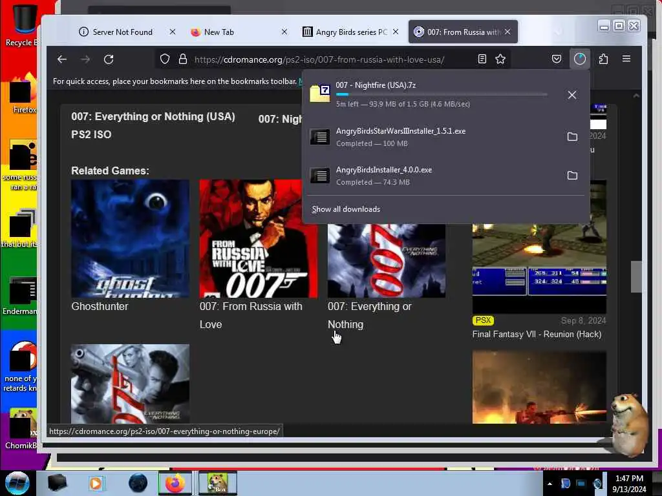Open the hamster Box taskbar button
This screenshot has width=662, height=496.
217,483
